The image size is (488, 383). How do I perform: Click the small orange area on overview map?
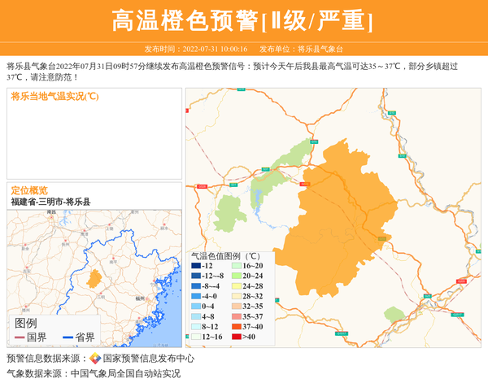(x=94, y=279)
